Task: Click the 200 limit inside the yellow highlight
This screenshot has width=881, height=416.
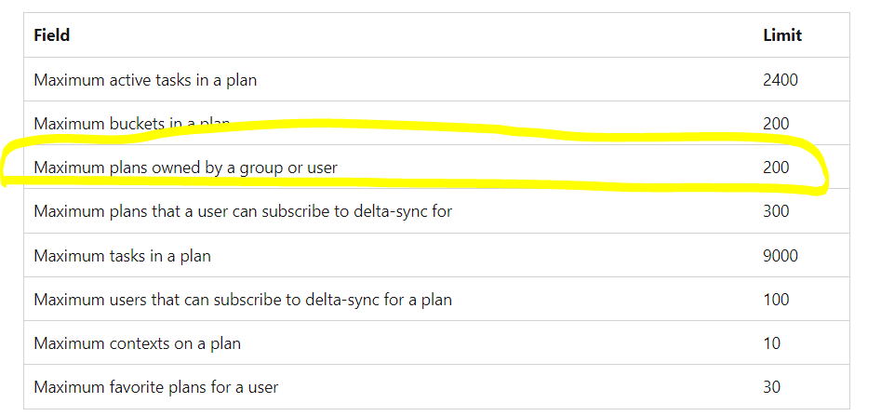Action: pyautogui.click(x=776, y=168)
